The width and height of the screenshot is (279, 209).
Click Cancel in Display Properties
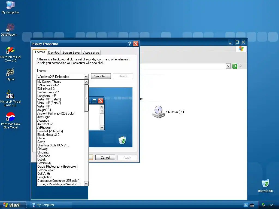pos(105,158)
